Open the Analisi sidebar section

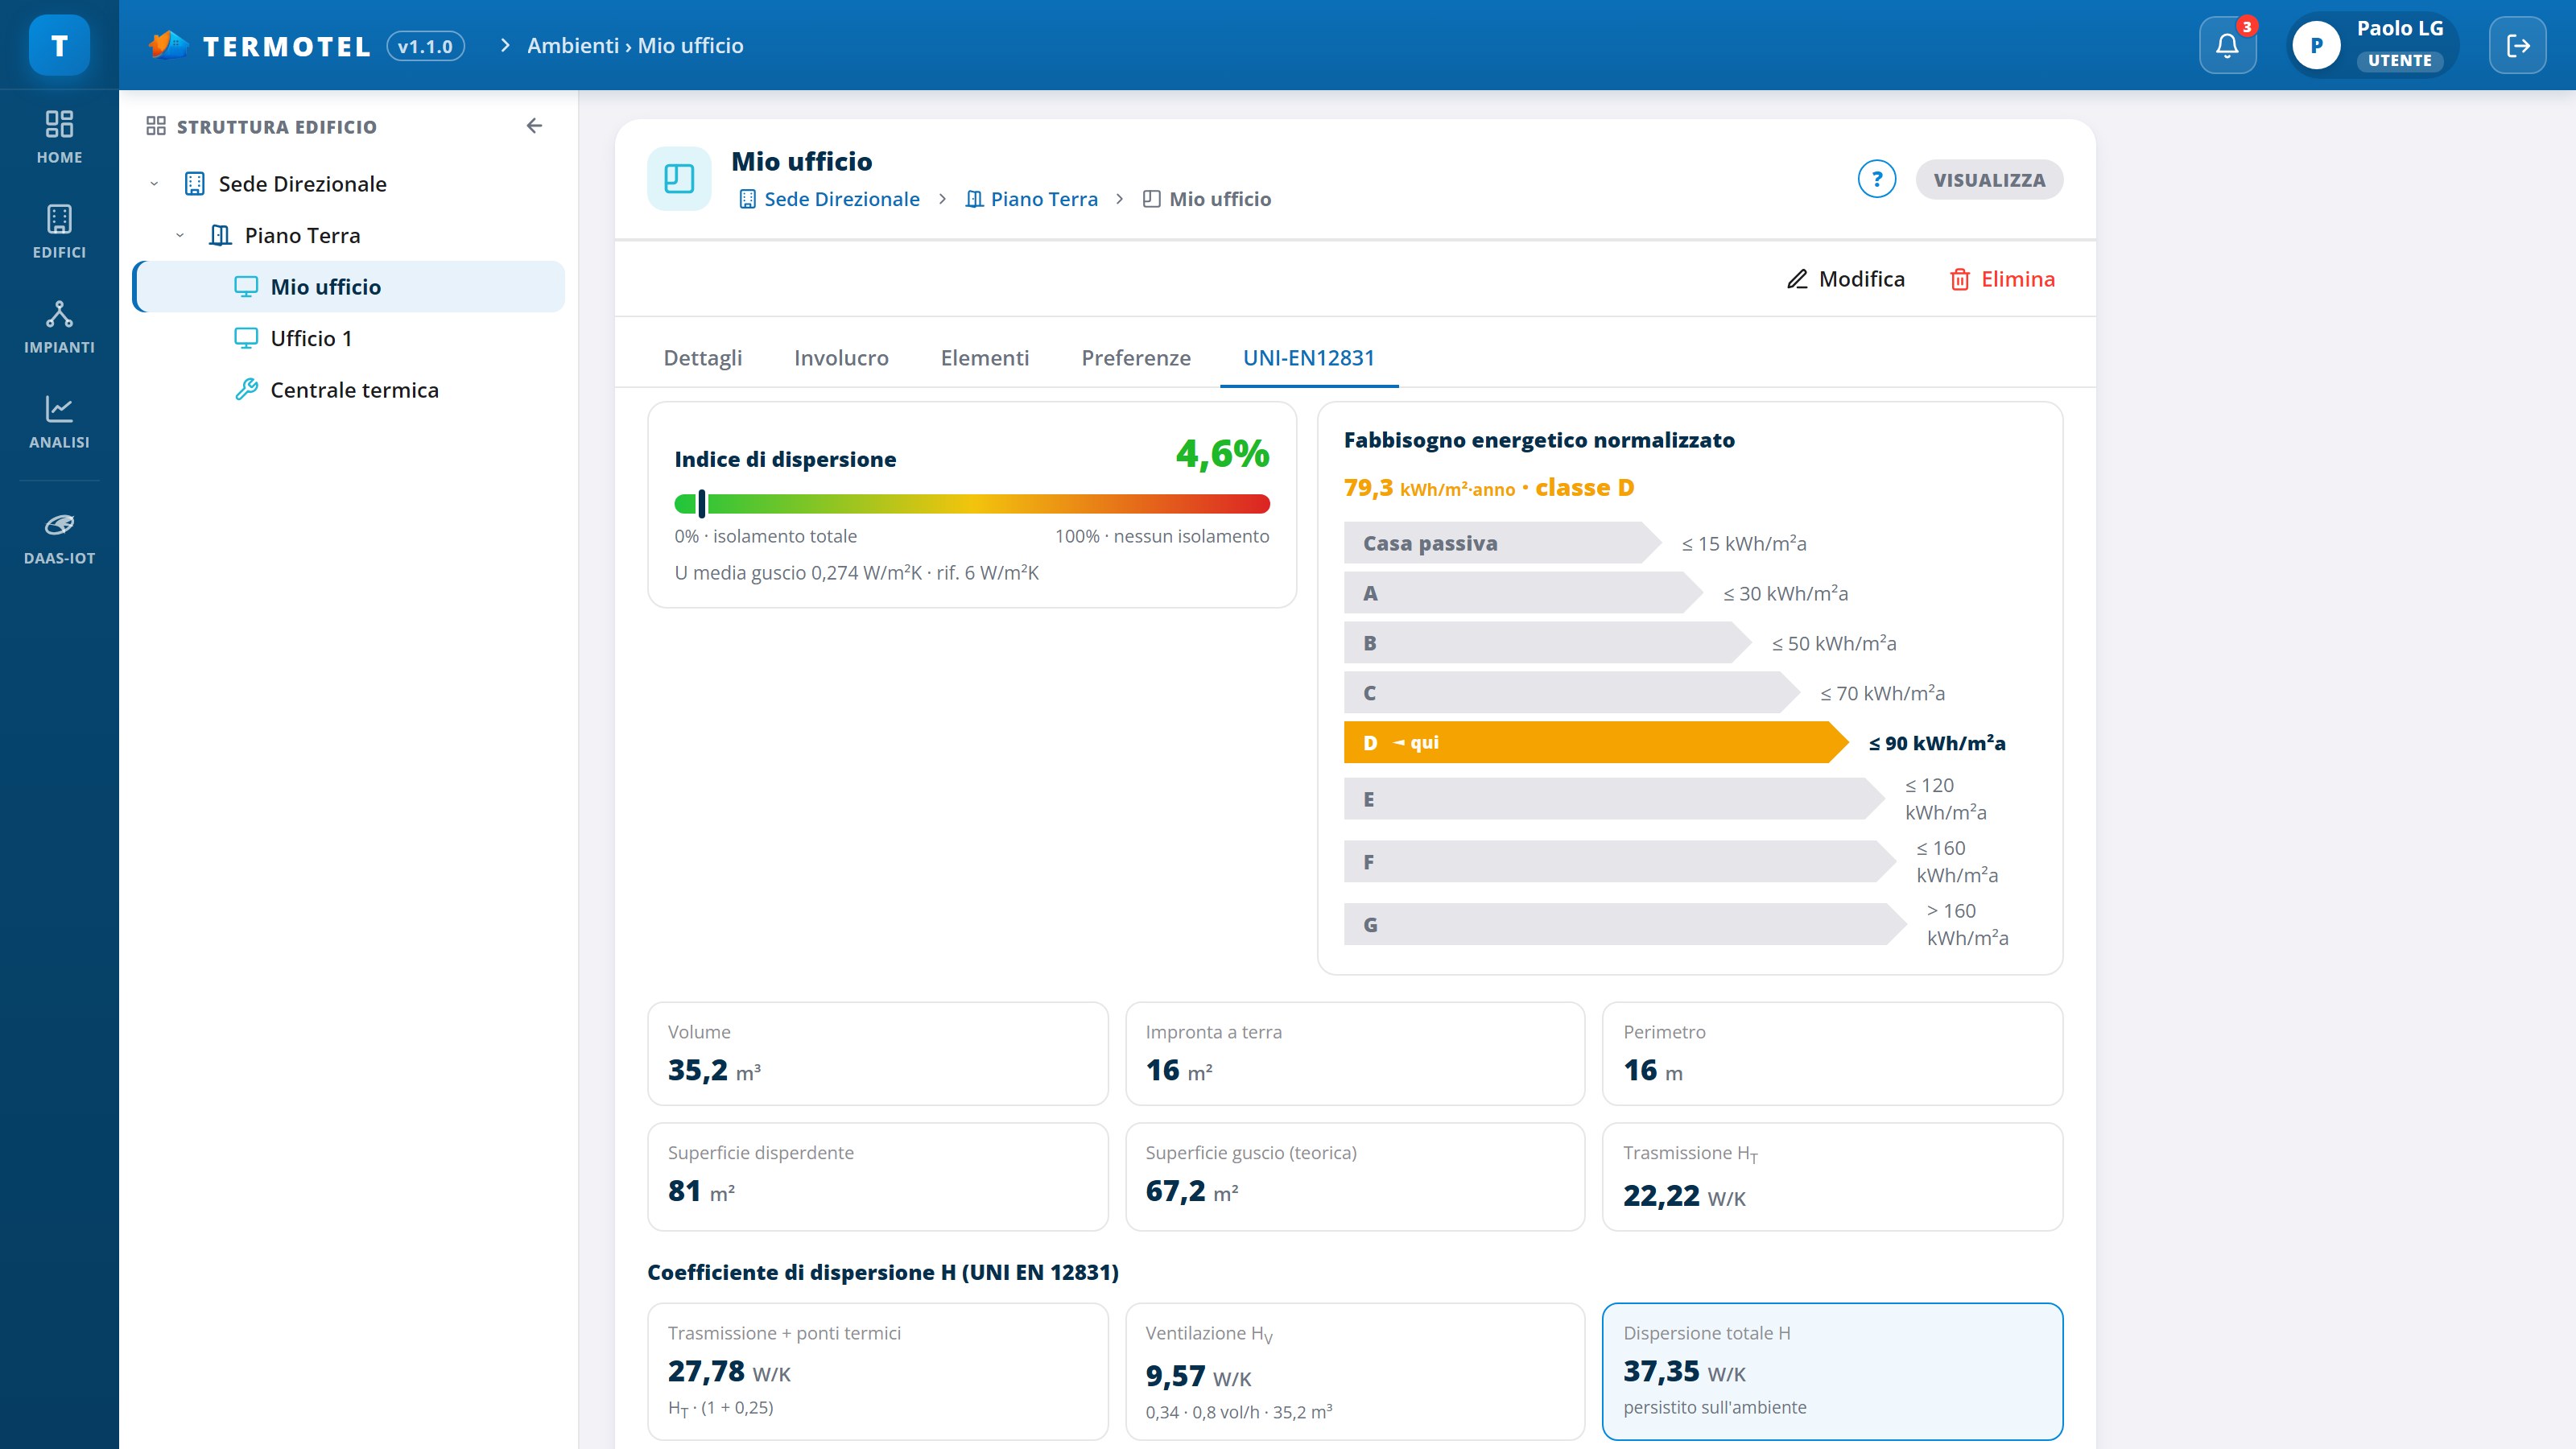59,422
